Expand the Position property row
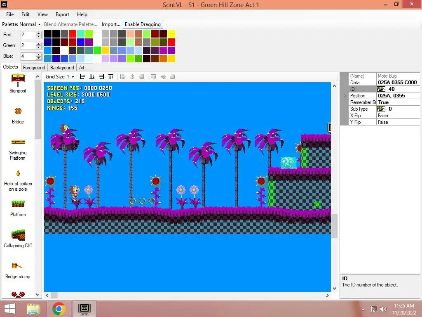Image resolution: width=422 pixels, height=317 pixels. pos(345,96)
